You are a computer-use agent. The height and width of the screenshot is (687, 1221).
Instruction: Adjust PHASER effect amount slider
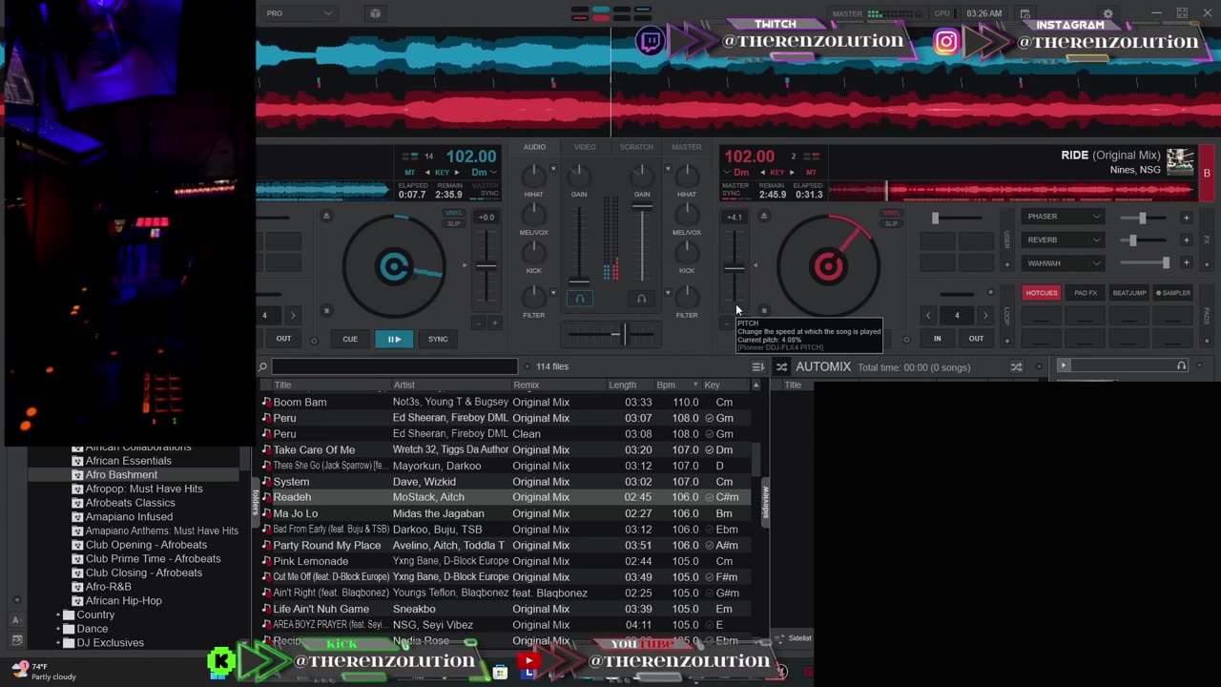(1142, 218)
